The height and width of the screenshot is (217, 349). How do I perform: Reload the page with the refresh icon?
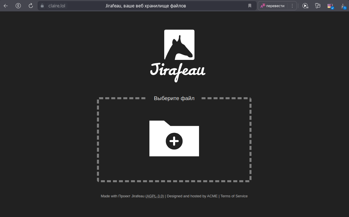tap(31, 6)
